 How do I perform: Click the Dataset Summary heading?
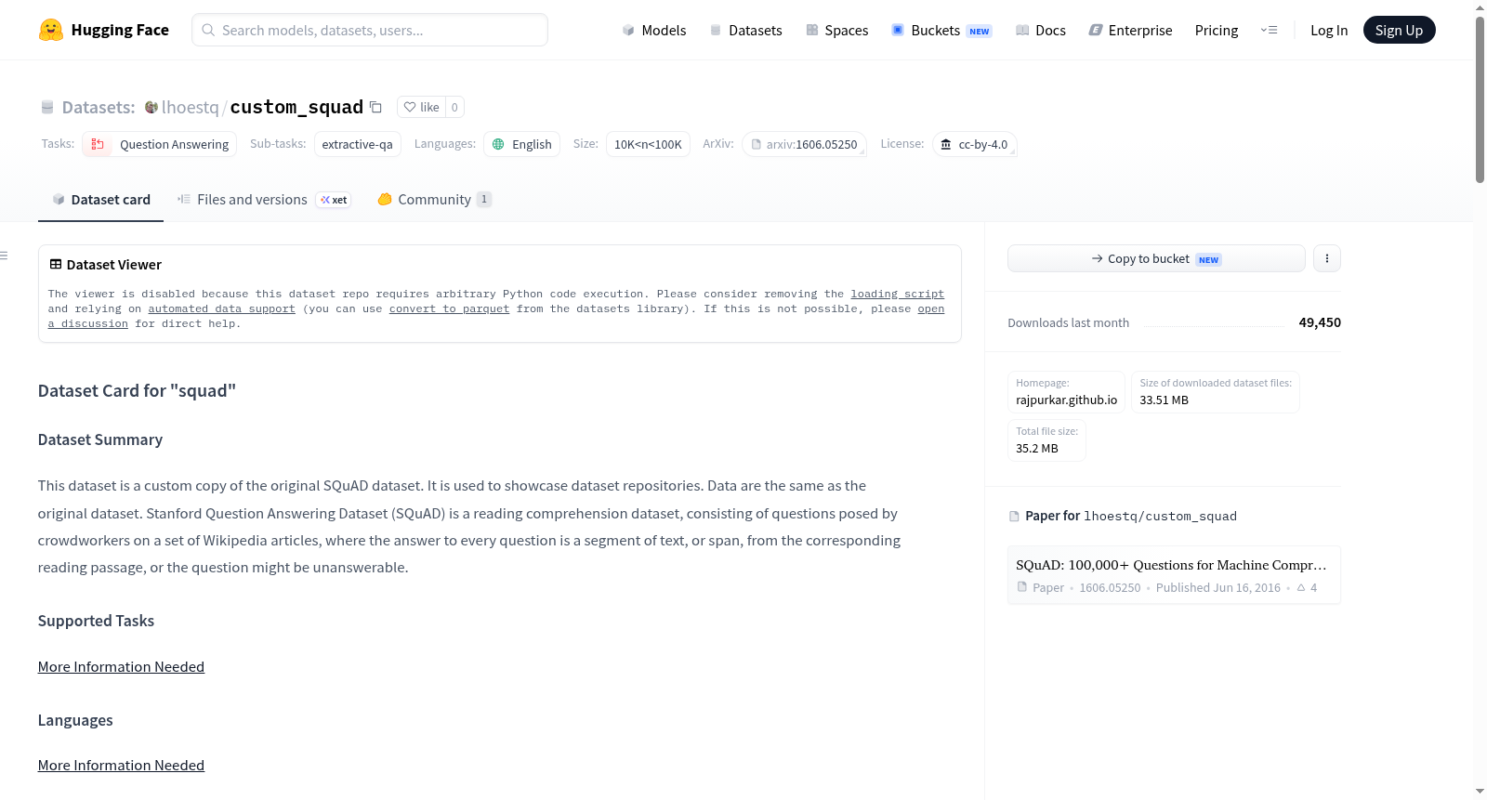100,439
